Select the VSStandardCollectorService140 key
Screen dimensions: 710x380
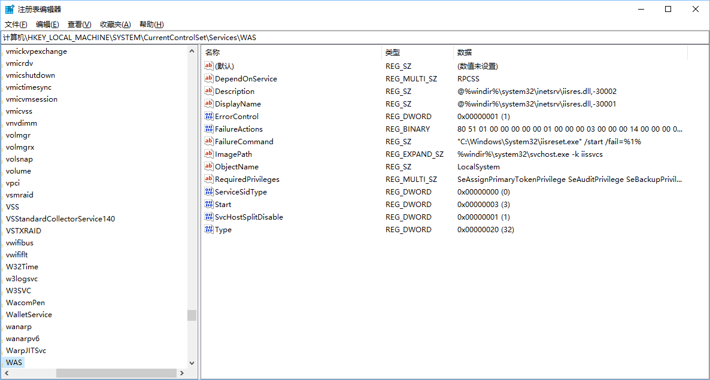click(x=60, y=219)
